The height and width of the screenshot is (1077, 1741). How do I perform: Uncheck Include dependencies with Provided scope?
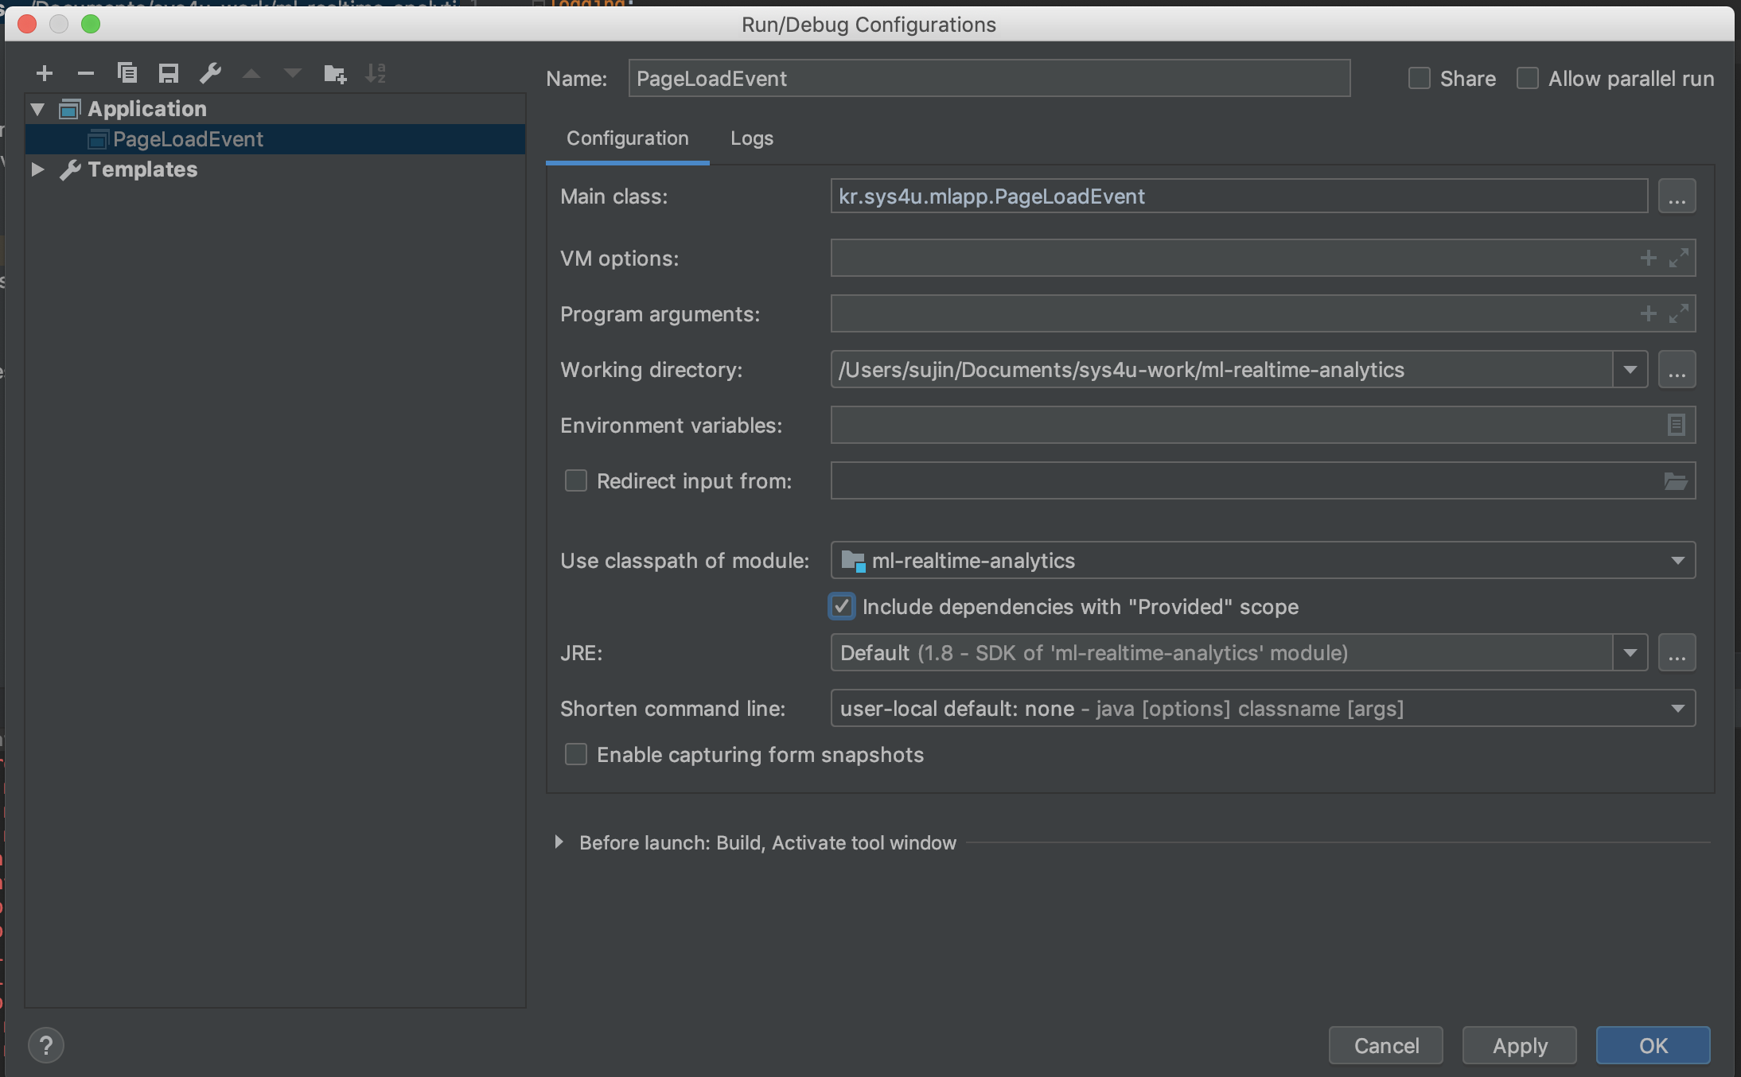(842, 606)
